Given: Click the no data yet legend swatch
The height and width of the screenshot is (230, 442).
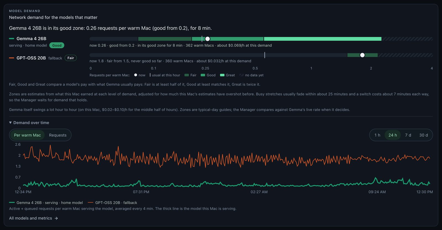Looking at the screenshot, I should point(241,75).
